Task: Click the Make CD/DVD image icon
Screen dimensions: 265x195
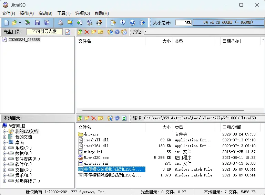Action: 61,23
